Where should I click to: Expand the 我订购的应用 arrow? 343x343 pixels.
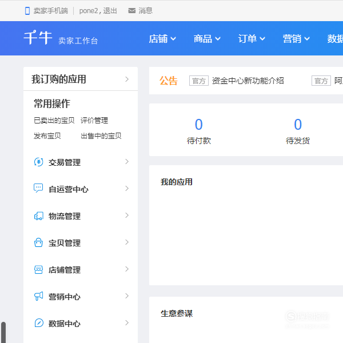click(x=127, y=79)
